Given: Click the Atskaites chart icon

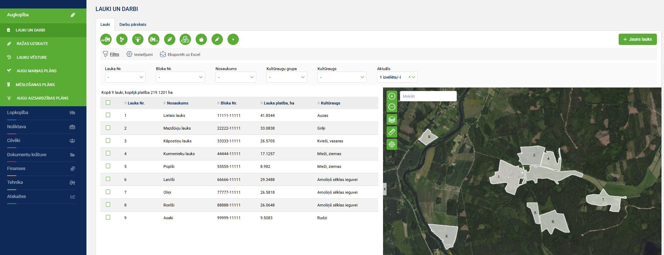Looking at the screenshot, I should (72, 197).
